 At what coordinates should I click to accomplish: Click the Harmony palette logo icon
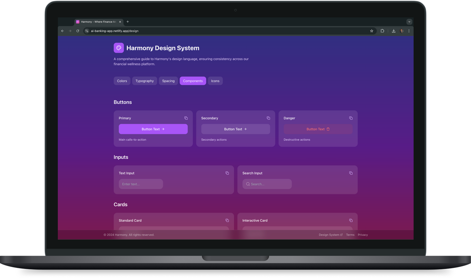click(x=119, y=48)
